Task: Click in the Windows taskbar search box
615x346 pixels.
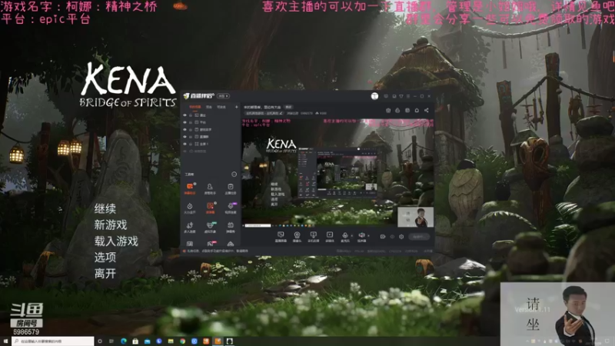Action: coord(53,341)
